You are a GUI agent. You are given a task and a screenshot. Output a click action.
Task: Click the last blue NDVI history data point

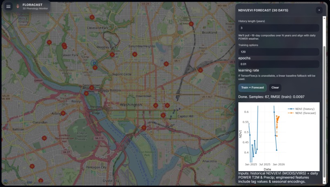point(276,150)
